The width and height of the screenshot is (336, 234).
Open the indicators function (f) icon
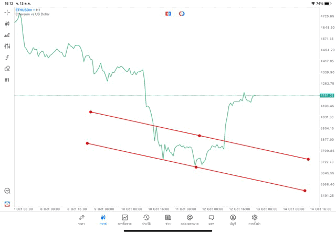tap(7, 57)
